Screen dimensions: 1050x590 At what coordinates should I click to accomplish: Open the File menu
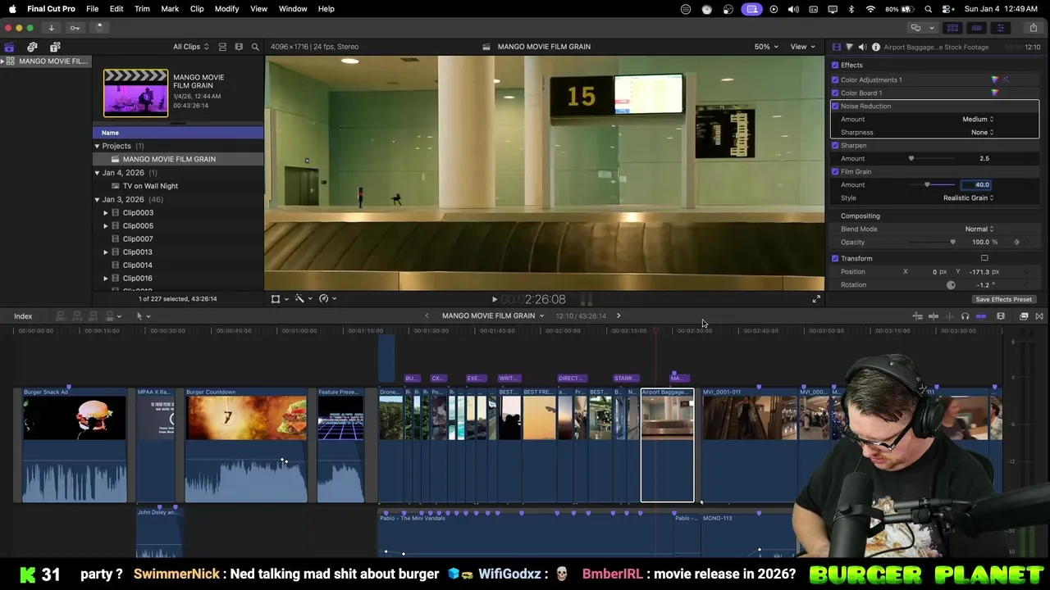93,9
